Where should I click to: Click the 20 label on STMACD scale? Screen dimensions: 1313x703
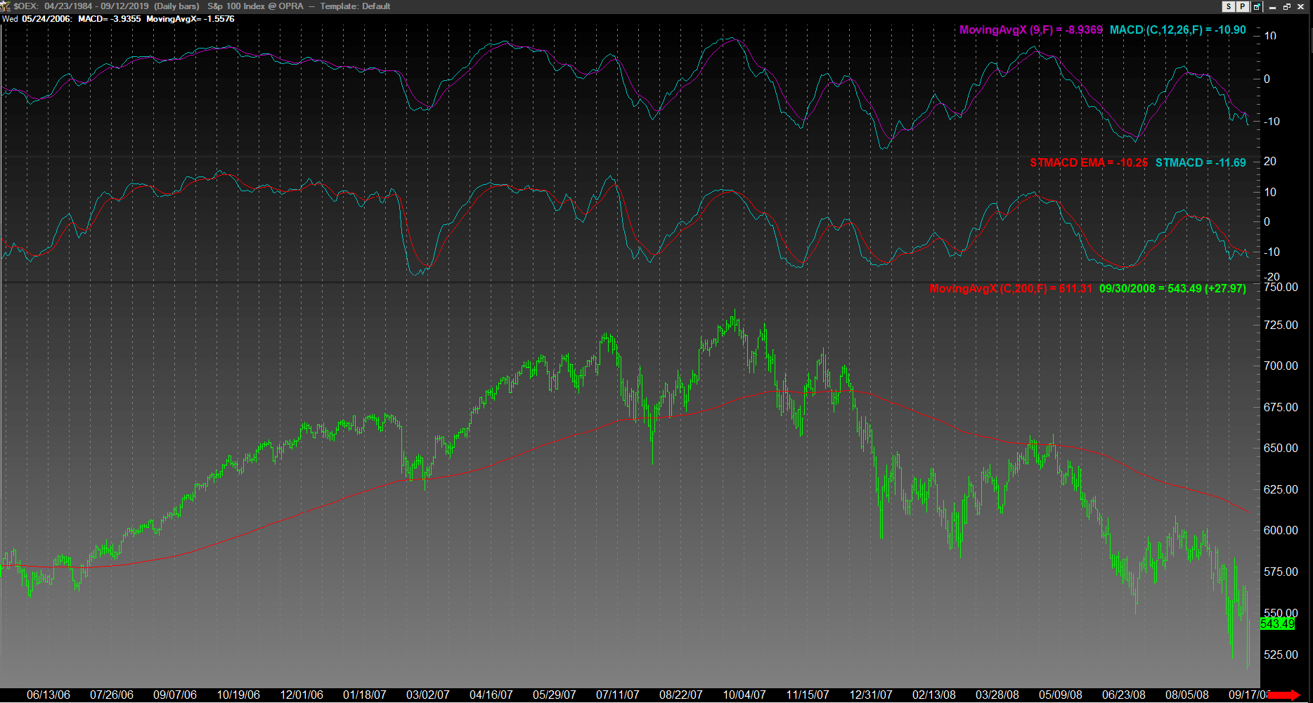pyautogui.click(x=1270, y=161)
